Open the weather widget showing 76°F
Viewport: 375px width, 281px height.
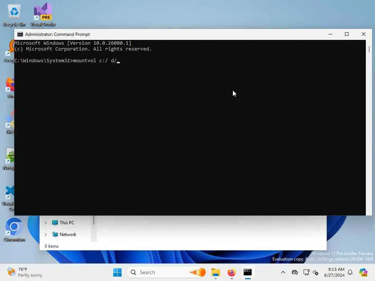[x=25, y=272]
